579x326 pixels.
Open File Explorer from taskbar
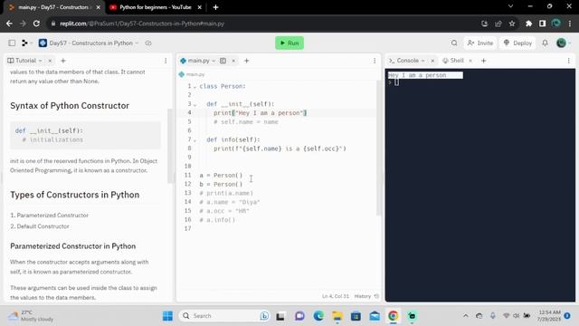tap(337, 316)
